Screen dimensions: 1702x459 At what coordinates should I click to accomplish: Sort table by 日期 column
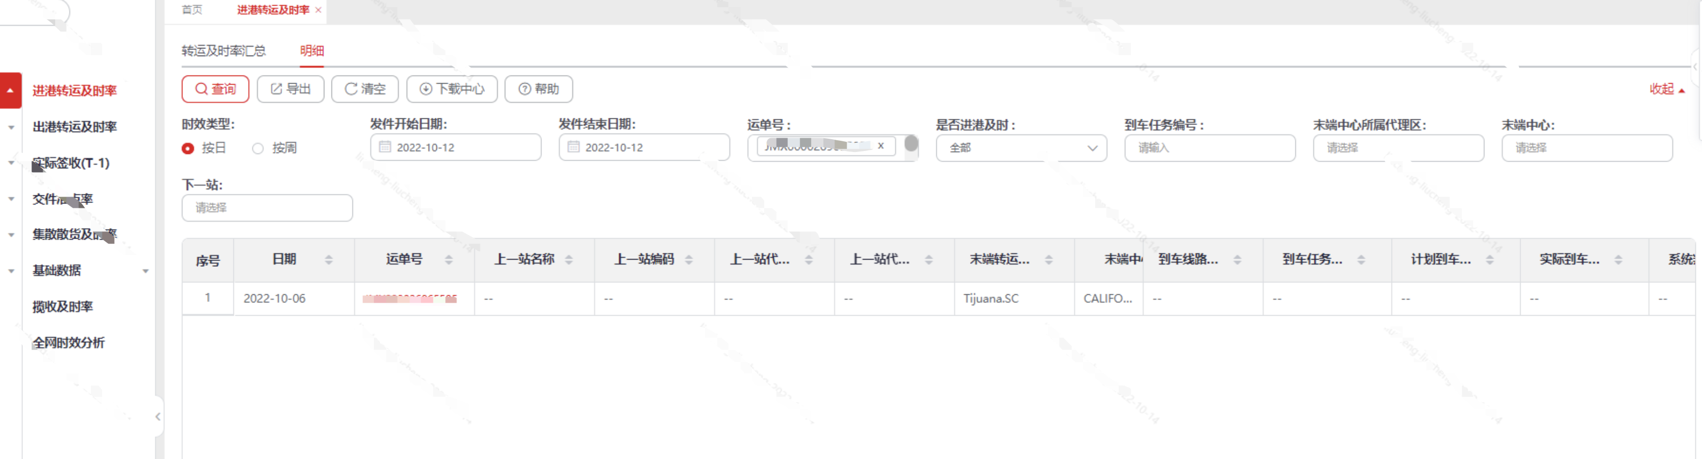coord(329,260)
